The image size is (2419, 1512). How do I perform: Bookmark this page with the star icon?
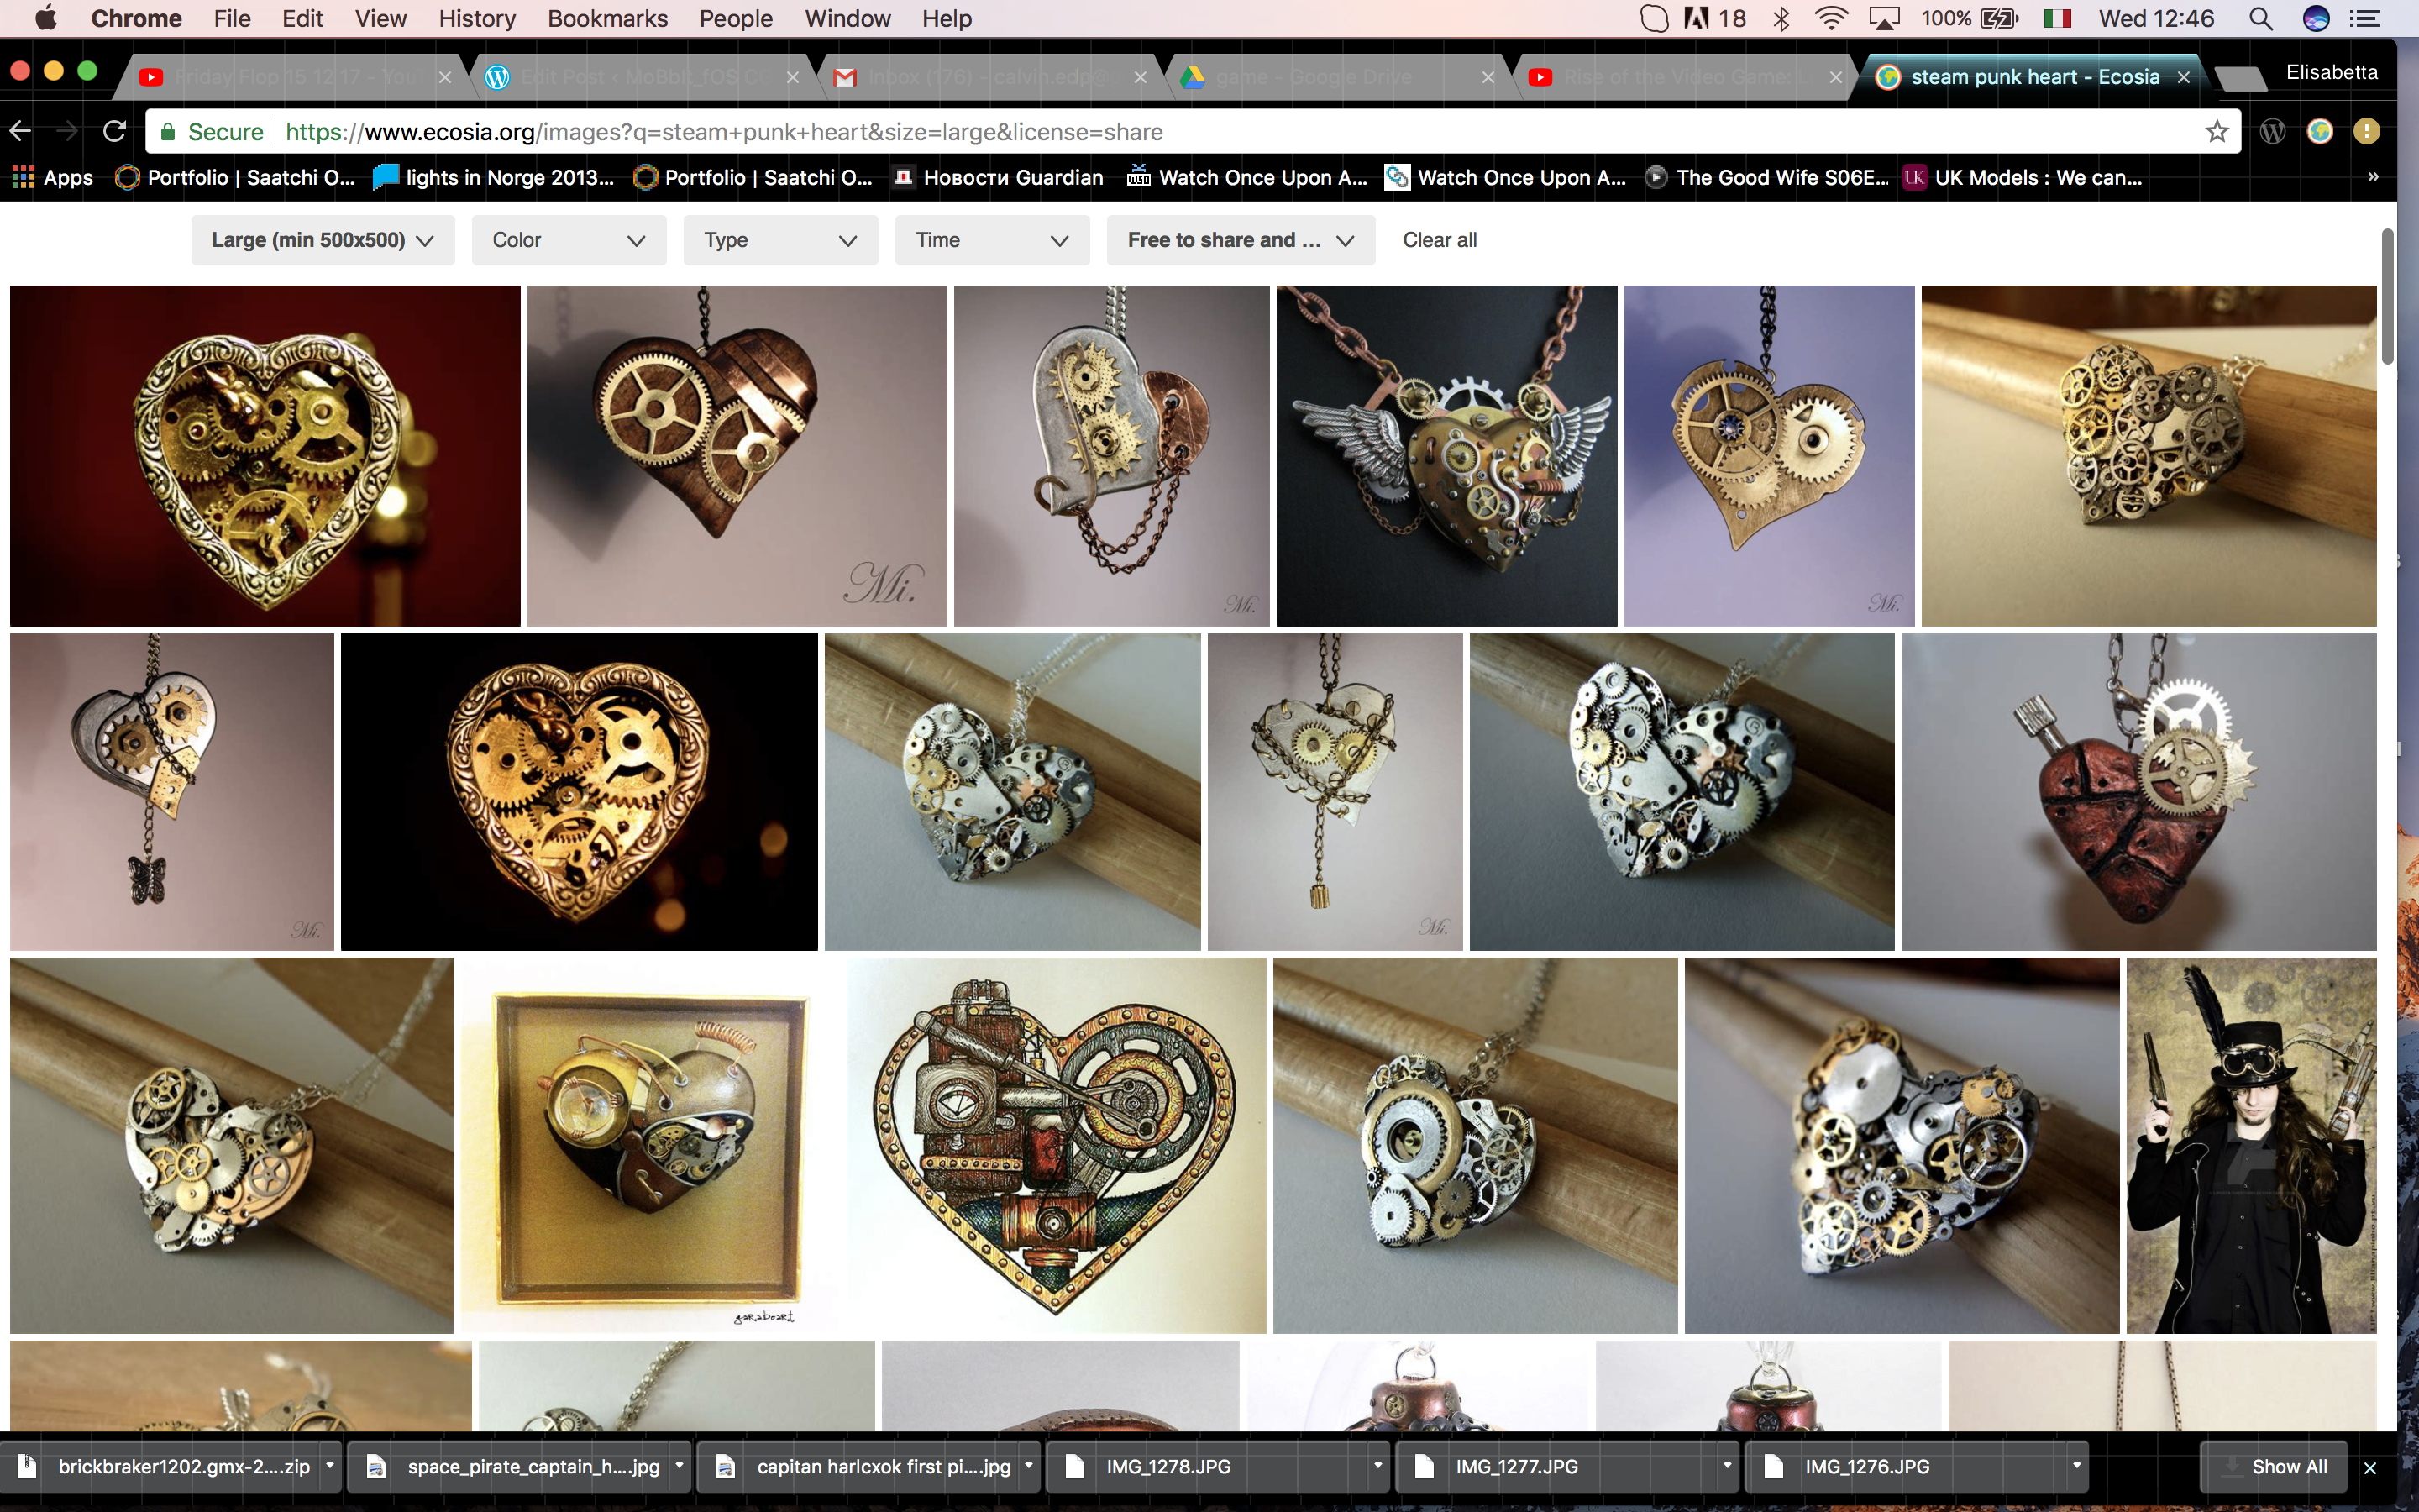(2216, 131)
